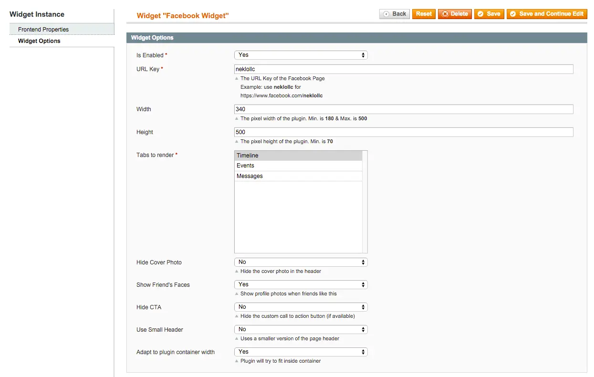Click the "Plugin will try to fit inside container" note

(281, 361)
